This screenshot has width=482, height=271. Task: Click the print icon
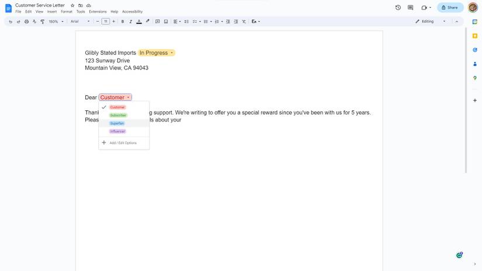point(26,22)
